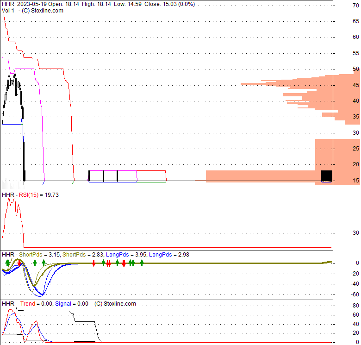Image resolution: width=361 pixels, height=345 pixels.
Task: Click the rightmost green up-arrow signal marker
Action: pos(142,263)
